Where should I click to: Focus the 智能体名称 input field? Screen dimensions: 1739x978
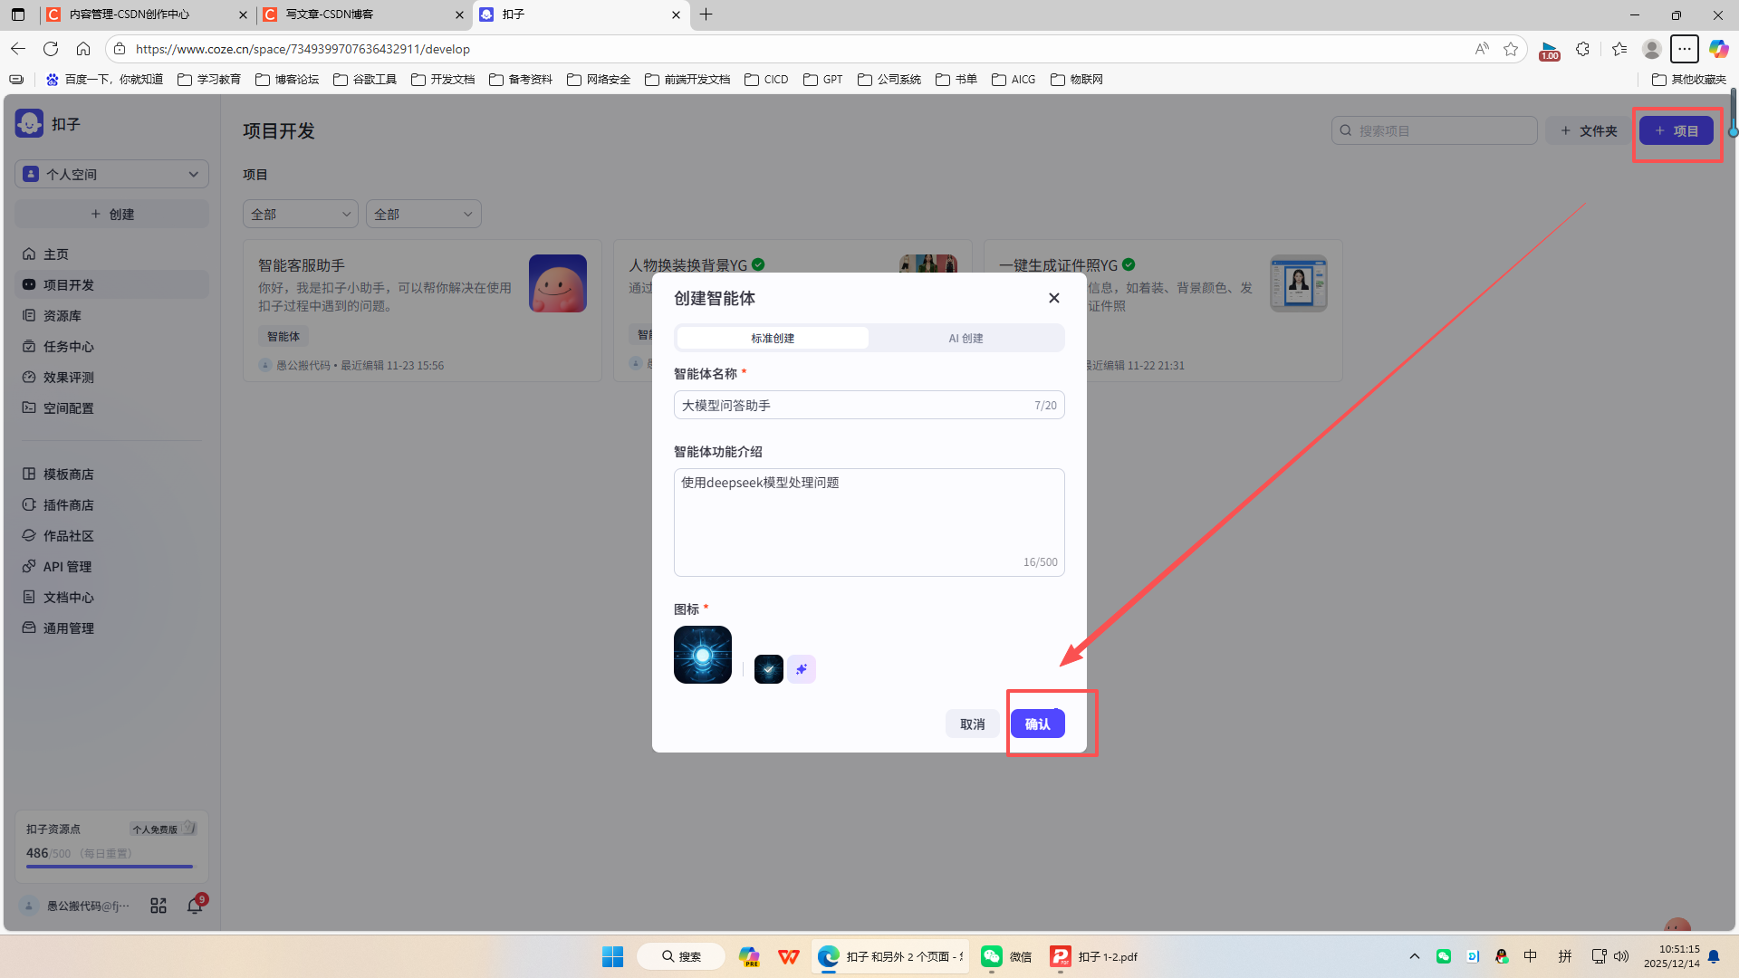click(851, 405)
